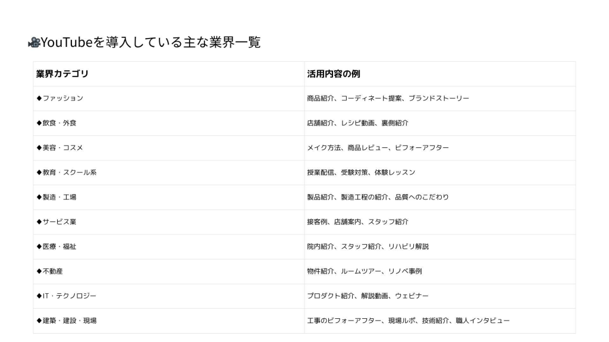Viewport: 609px width, 342px height.
Task: Click the 美容・コスメ category cell
Action: coord(60,148)
